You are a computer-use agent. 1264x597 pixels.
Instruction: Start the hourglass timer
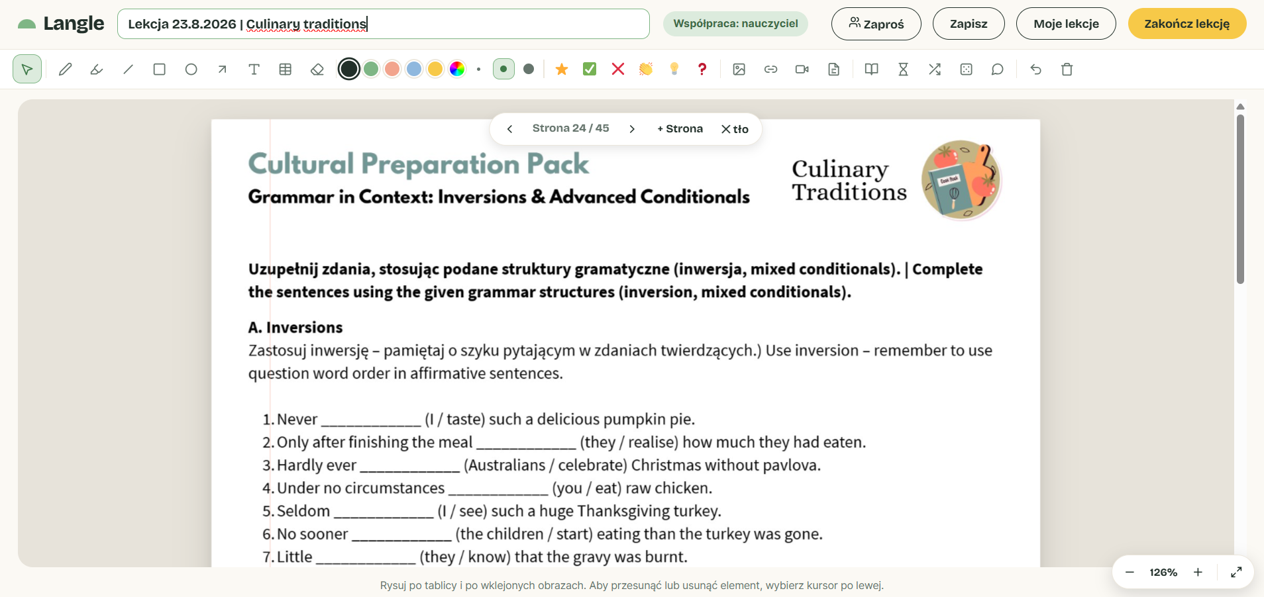tap(903, 69)
